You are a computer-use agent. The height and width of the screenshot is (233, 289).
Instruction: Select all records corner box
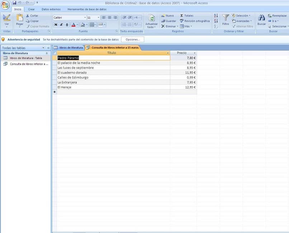click(55, 53)
